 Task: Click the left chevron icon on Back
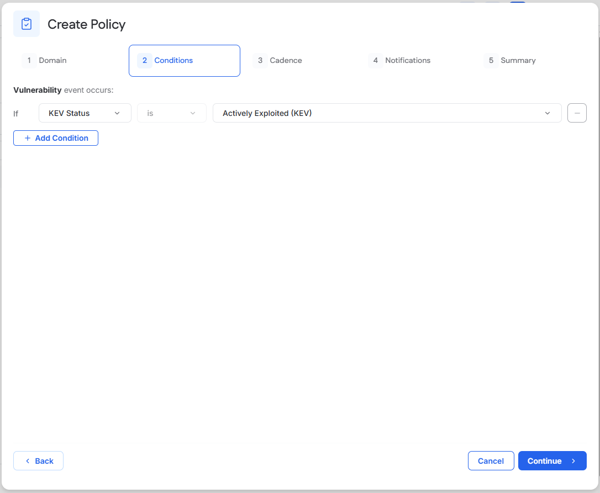click(x=28, y=461)
